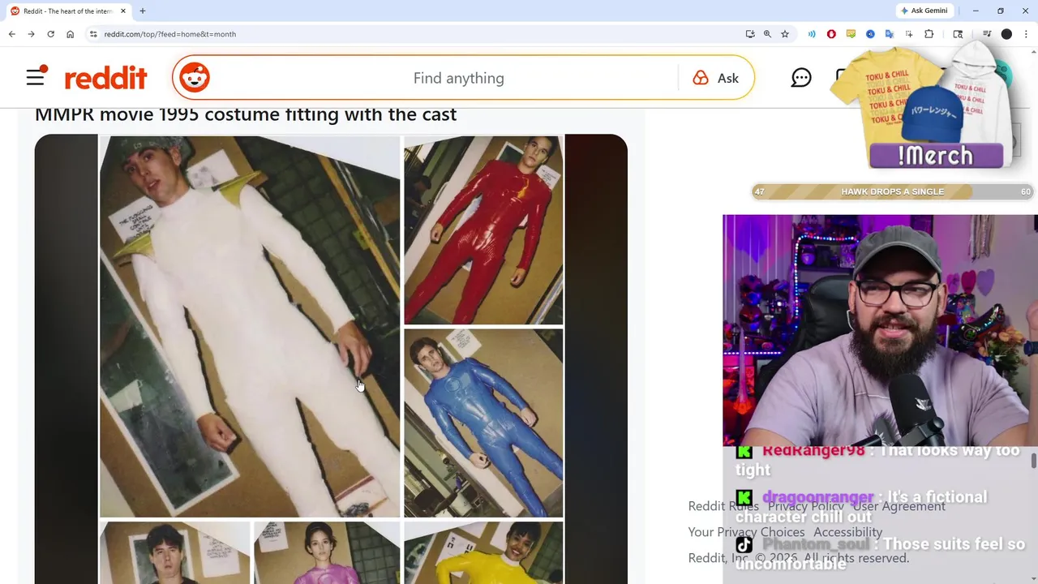This screenshot has height=584, width=1038.
Task: Open Your Privacy Choices link
Action: 746,532
